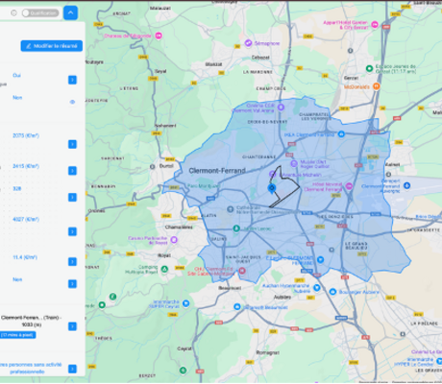Click the Jardin Lecoq park pin
Screen dimensions: 442x384
pyautogui.click(x=236, y=228)
